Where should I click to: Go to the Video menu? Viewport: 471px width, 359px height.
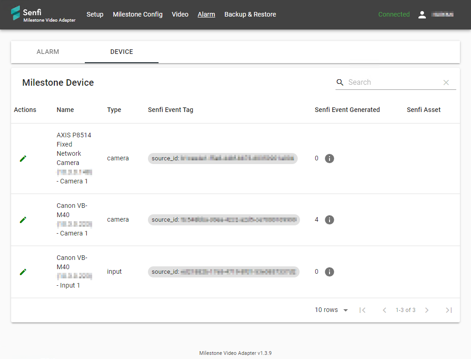[180, 14]
